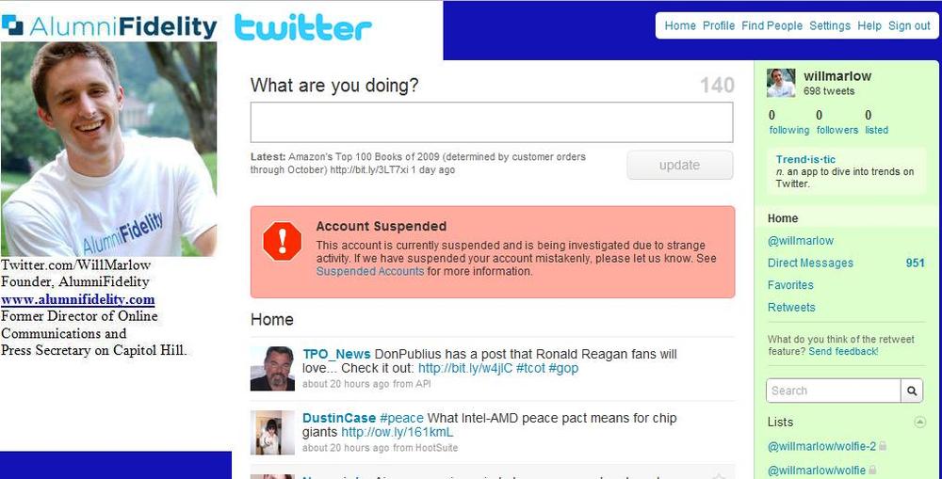Click the red suspended warning icon

(282, 241)
